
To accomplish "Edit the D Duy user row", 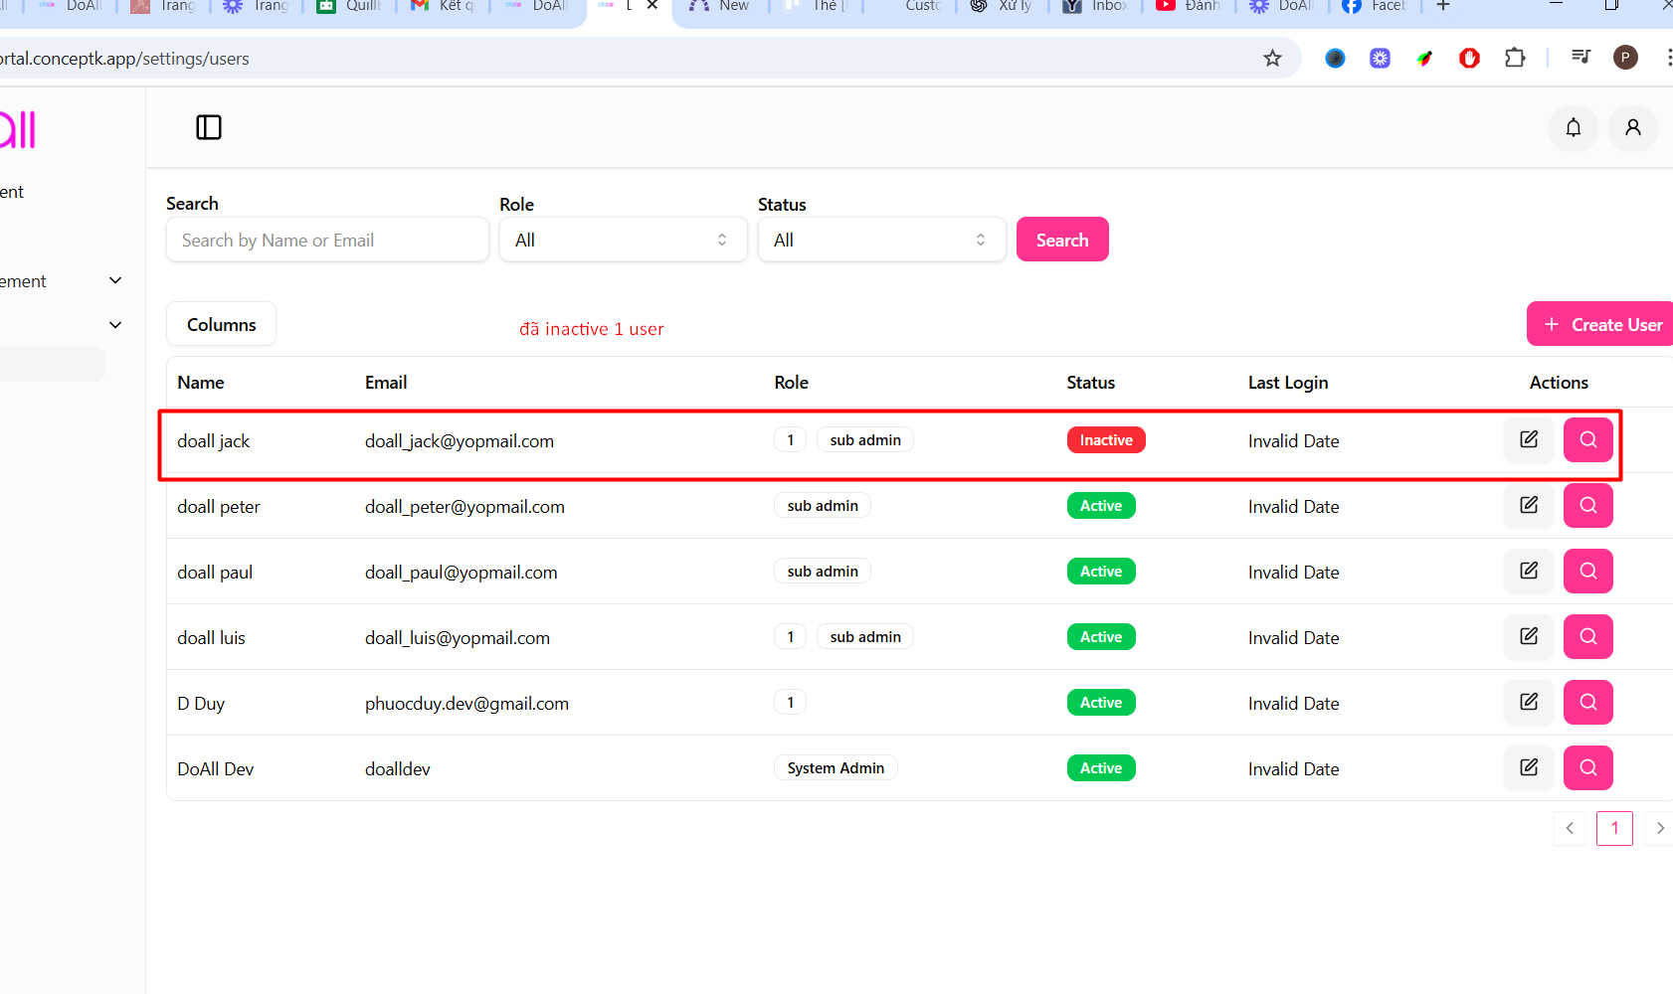I will click(x=1528, y=702).
